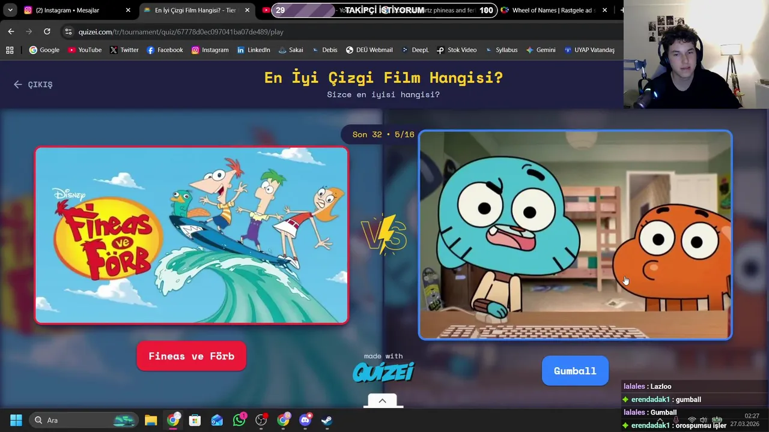Open the DEÜ Webmail bookmark
Viewport: 769px width, 432px height.
click(368, 50)
